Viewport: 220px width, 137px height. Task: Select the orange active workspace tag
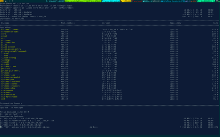pyautogui.click(x=2, y=1)
